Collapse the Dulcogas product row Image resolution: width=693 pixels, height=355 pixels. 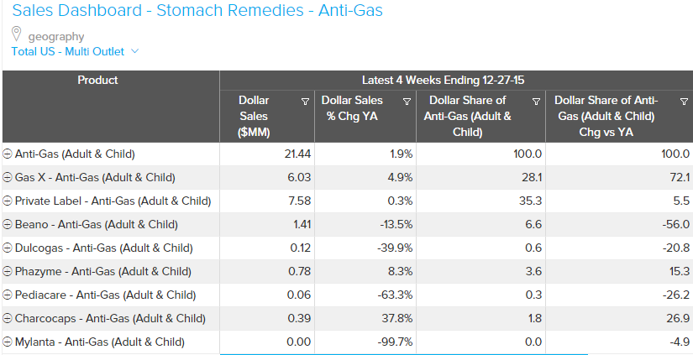click(x=8, y=248)
